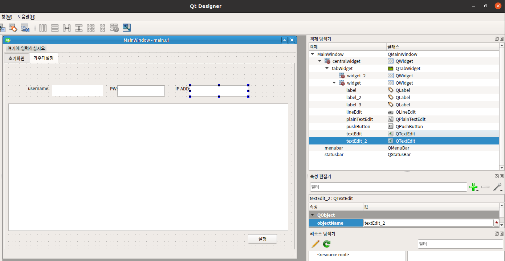
Task: Select the 라우터설정 tab
Action: tap(43, 58)
